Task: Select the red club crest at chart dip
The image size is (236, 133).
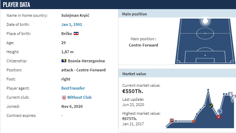Action: pyautogui.click(x=218, y=117)
